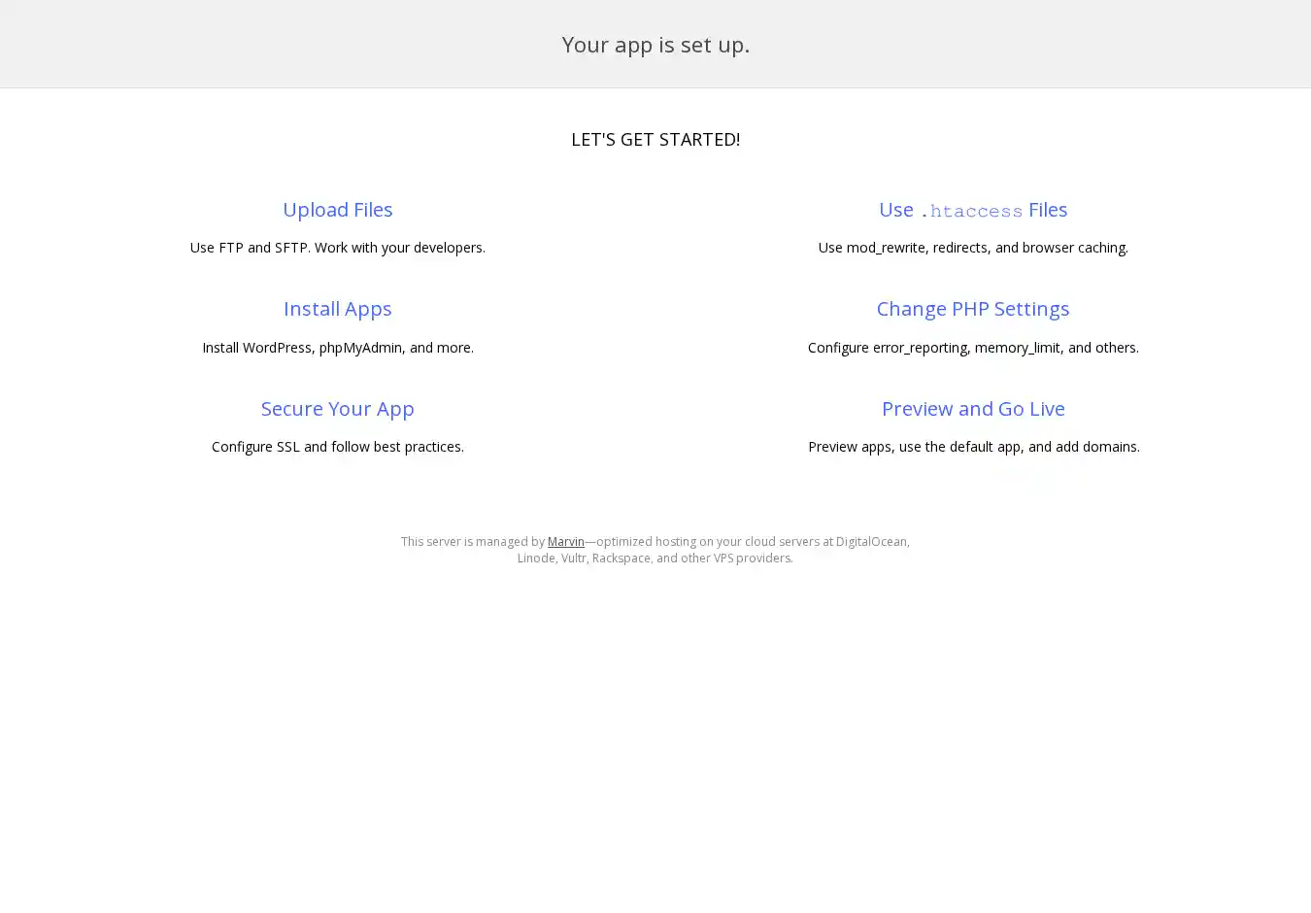Click the 'This server is managed by' text

coord(472,542)
